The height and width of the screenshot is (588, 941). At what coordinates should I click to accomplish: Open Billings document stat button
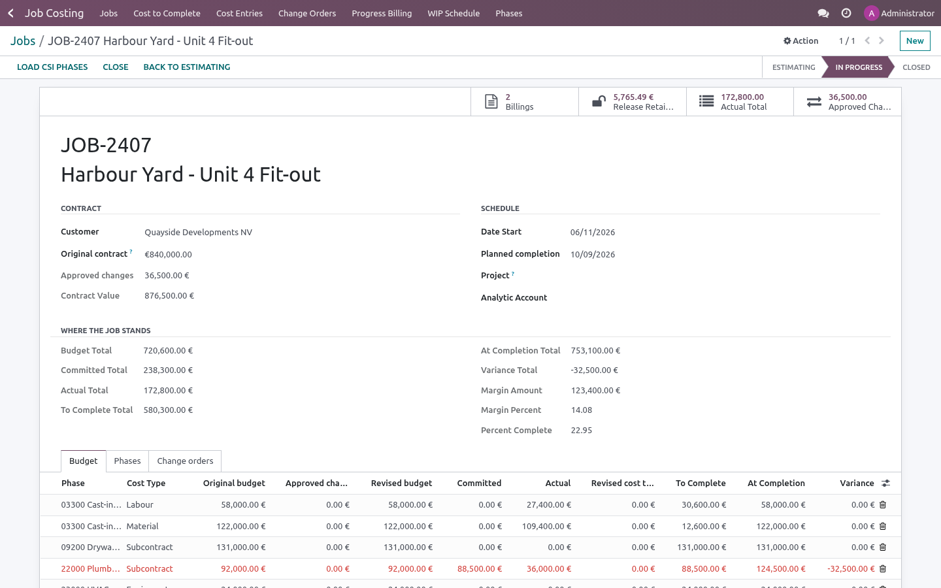coord(525,102)
